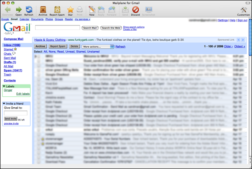Click the Settings link
The image size is (252, 169).
[223, 20]
